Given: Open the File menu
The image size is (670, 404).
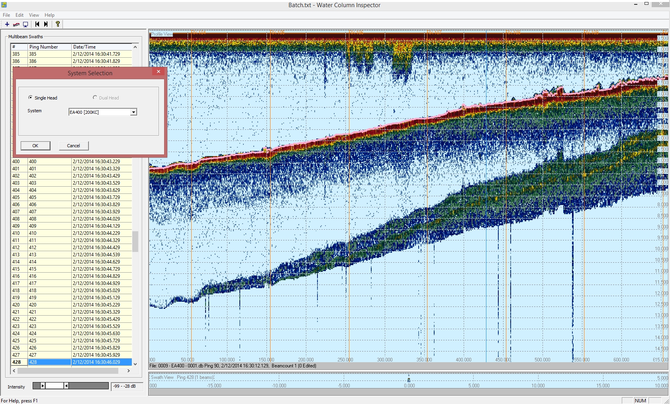Looking at the screenshot, I should coord(6,15).
